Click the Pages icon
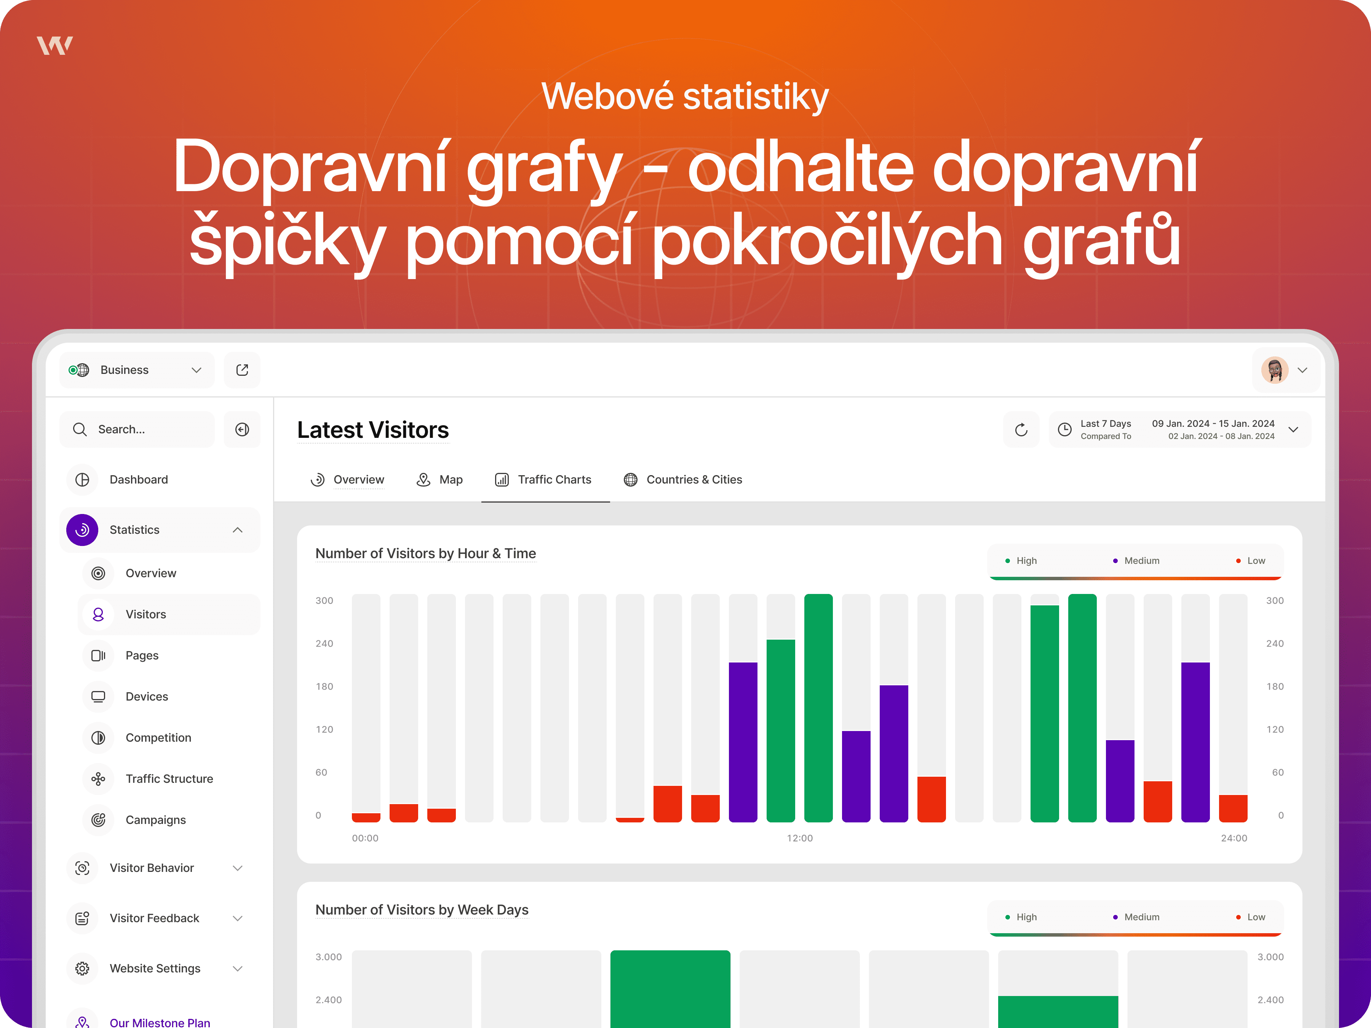Screen dimensions: 1371x1028 tap(98, 655)
